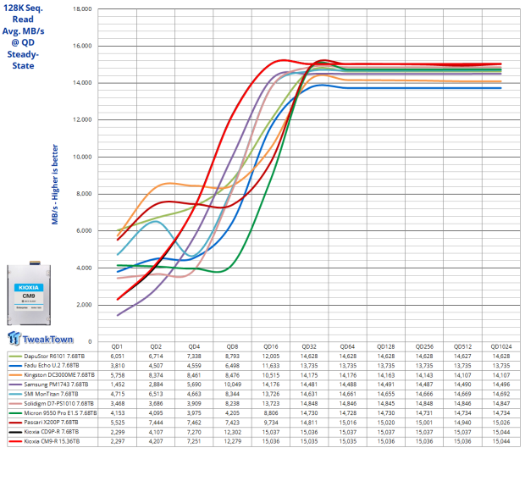Image resolution: width=525 pixels, height=481 pixels.
Task: Click Pascari QD1024 cell value 15,026
Action: point(501,423)
